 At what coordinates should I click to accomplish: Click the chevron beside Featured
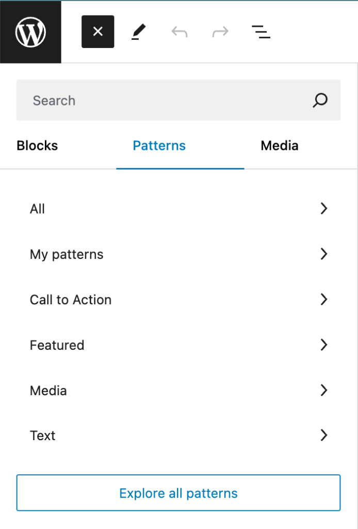[323, 345]
